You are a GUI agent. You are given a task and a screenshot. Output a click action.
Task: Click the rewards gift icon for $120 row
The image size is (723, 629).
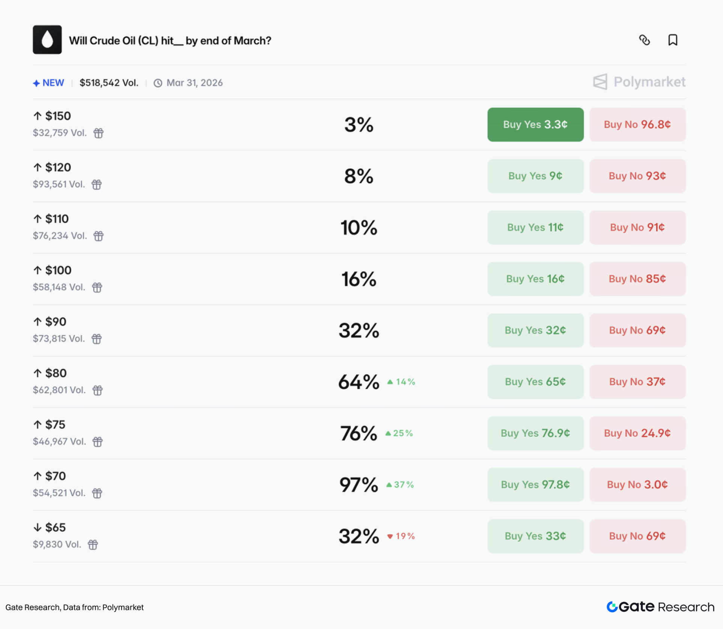click(97, 185)
